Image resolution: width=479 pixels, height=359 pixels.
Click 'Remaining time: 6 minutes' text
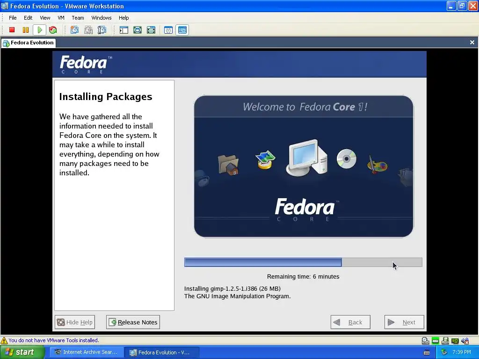(303, 277)
